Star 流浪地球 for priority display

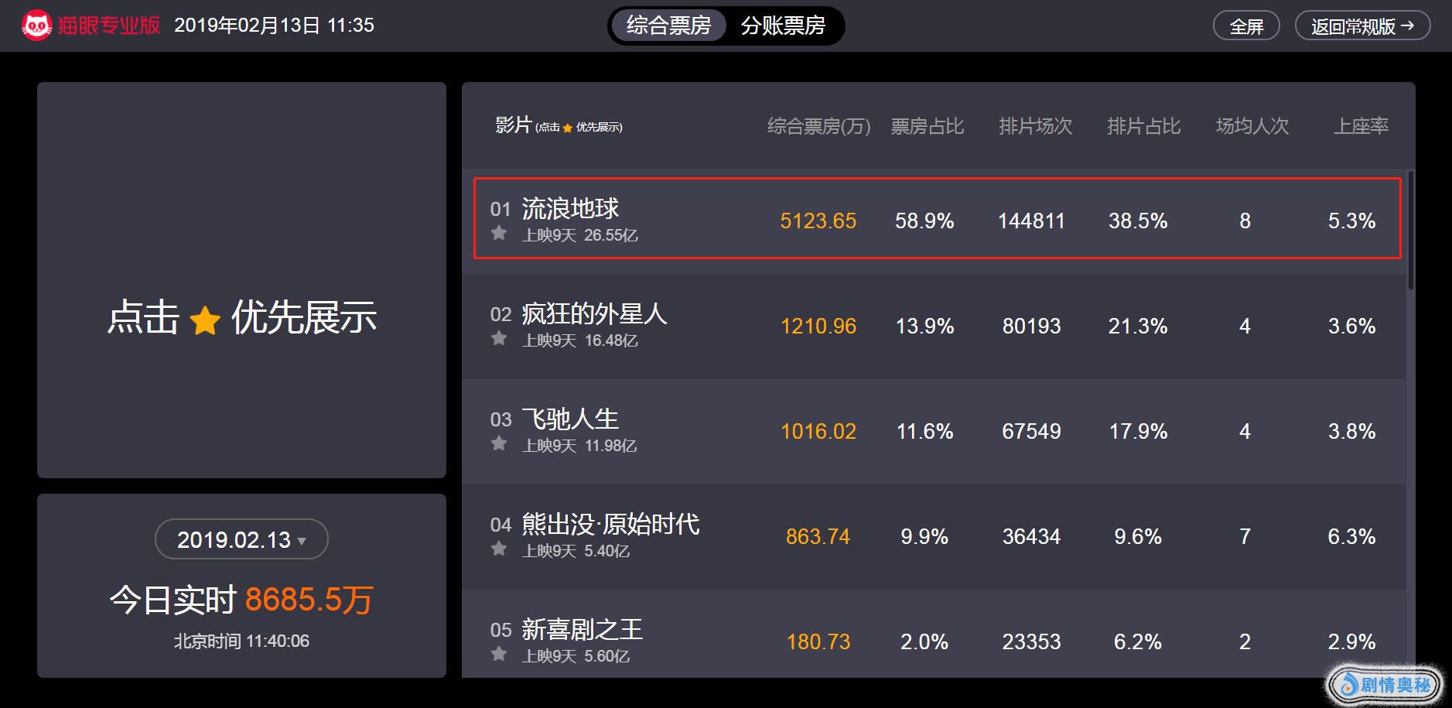[x=499, y=233]
